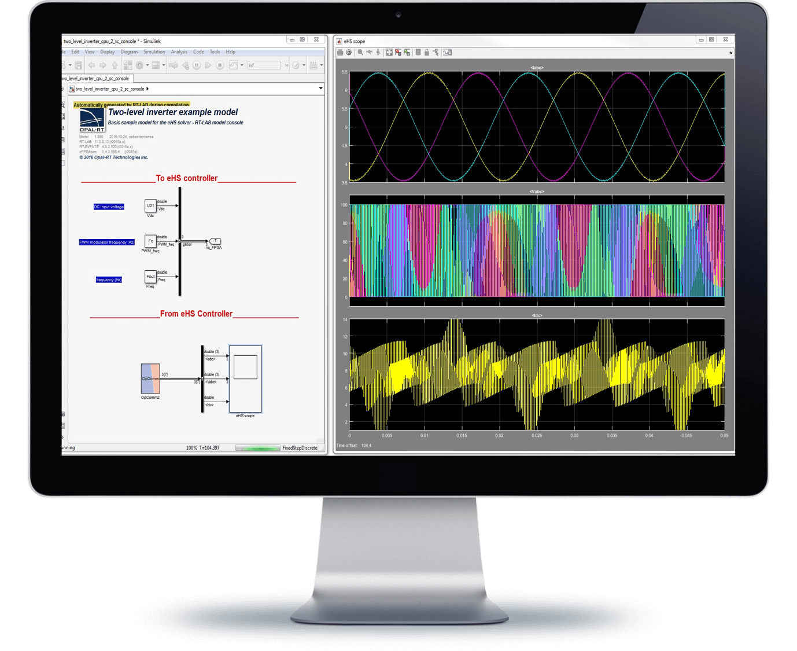Click Restore axes settings icon in scope

(x=407, y=52)
